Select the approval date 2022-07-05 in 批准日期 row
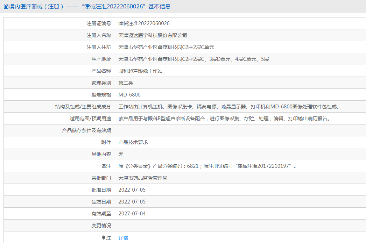The width and height of the screenshot is (366, 243). pos(132,190)
